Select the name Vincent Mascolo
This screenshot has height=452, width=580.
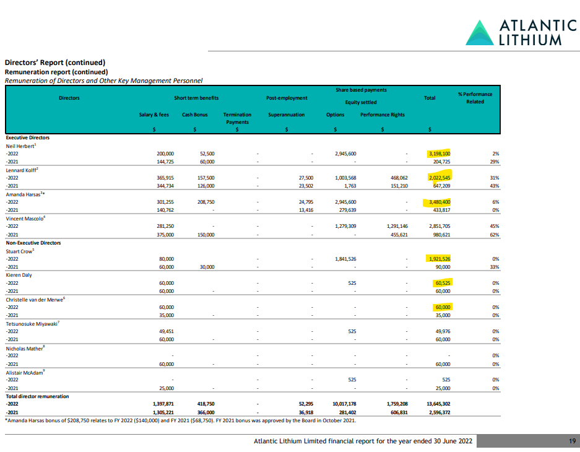(24, 219)
